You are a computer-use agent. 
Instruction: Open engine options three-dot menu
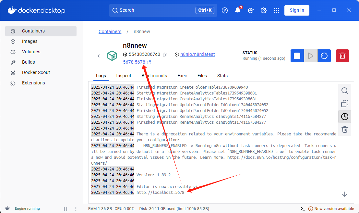click(x=76, y=209)
